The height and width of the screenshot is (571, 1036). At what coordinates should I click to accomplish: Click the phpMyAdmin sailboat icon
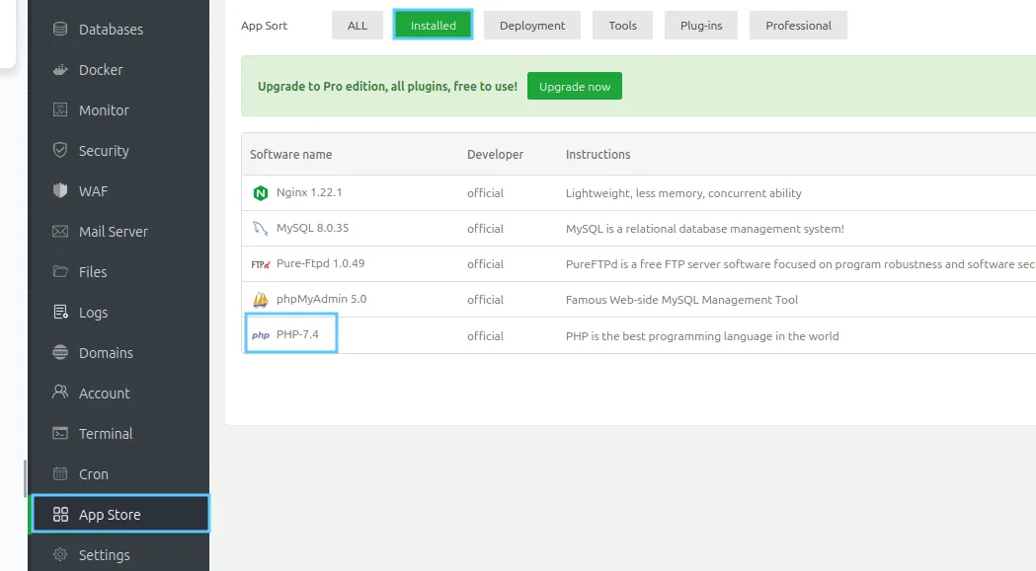click(261, 300)
